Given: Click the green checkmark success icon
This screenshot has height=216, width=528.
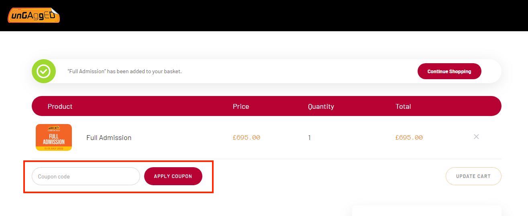Looking at the screenshot, I should [x=44, y=71].
